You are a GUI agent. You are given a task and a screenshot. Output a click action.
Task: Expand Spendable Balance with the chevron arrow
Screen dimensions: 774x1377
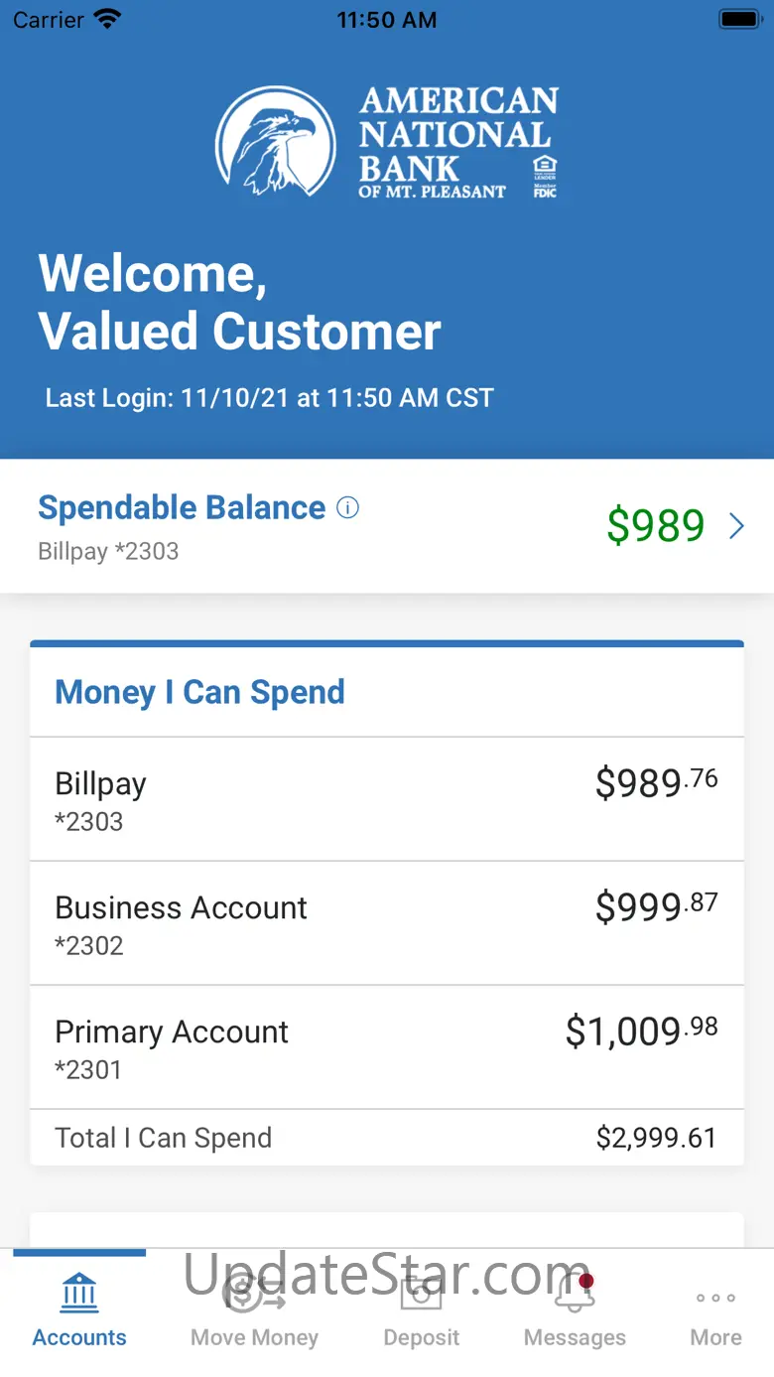pos(736,526)
